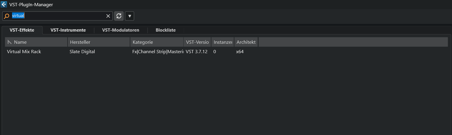Click the x64 architecture cell

(x=240, y=52)
